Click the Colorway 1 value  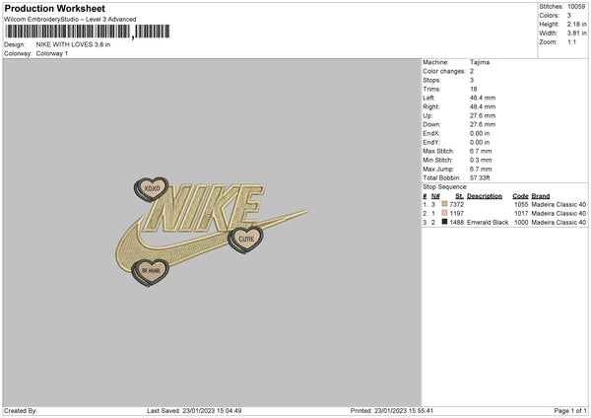click(x=52, y=53)
